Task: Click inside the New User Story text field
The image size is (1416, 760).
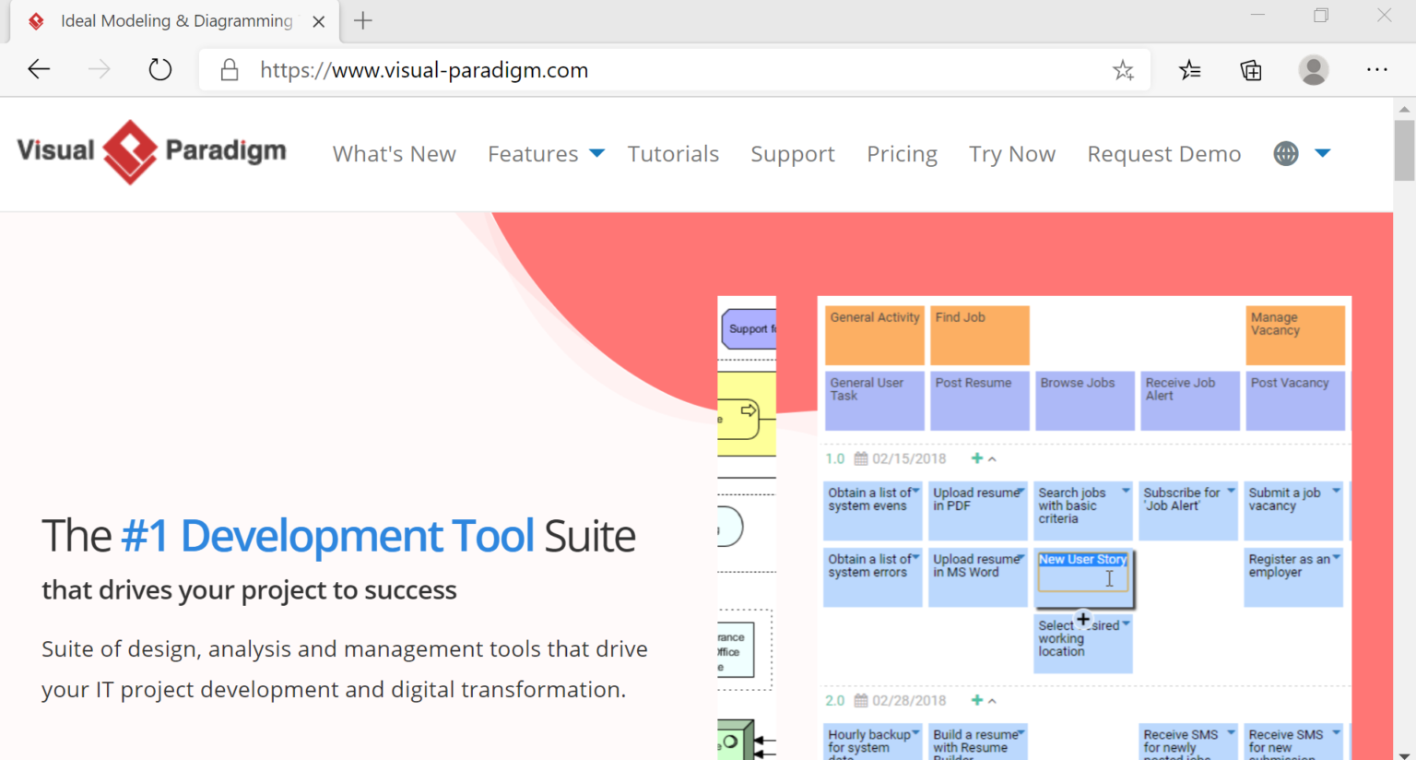Action: pos(1083,579)
